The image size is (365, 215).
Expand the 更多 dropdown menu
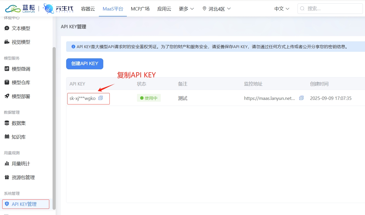tap(186, 9)
